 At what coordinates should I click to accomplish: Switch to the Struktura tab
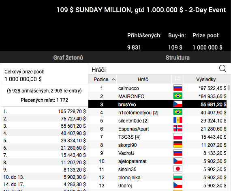point(178,58)
